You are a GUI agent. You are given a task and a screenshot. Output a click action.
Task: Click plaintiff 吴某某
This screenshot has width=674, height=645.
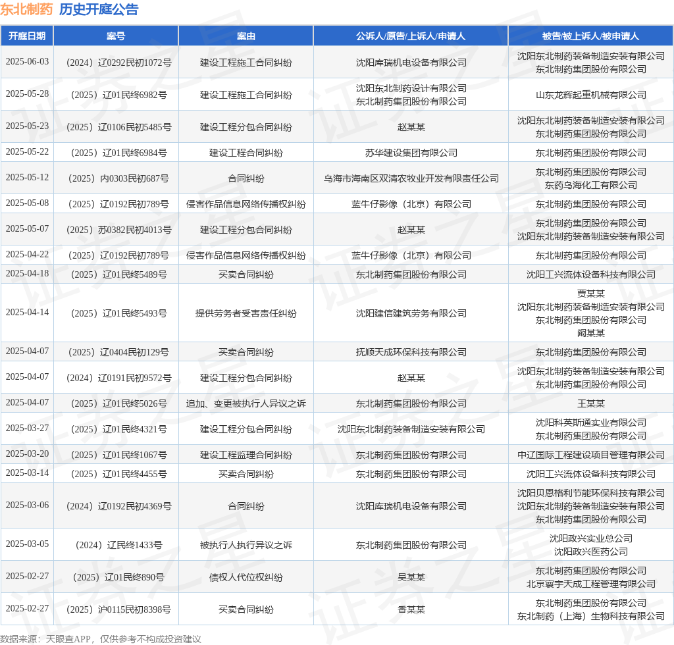411,577
